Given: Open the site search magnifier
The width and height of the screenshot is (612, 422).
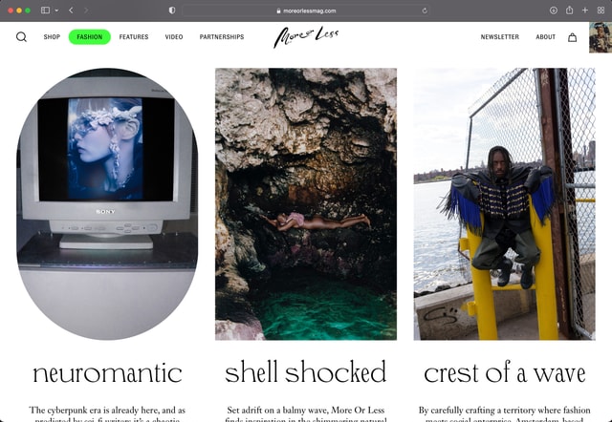Looking at the screenshot, I should (x=21, y=37).
